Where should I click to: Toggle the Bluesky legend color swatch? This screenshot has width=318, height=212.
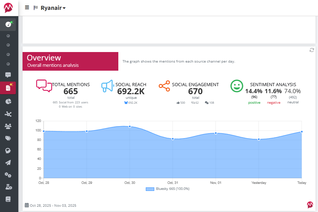point(150,189)
